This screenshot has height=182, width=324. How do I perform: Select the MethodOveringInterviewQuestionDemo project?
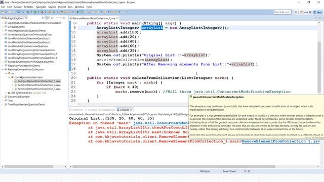coord(30,62)
